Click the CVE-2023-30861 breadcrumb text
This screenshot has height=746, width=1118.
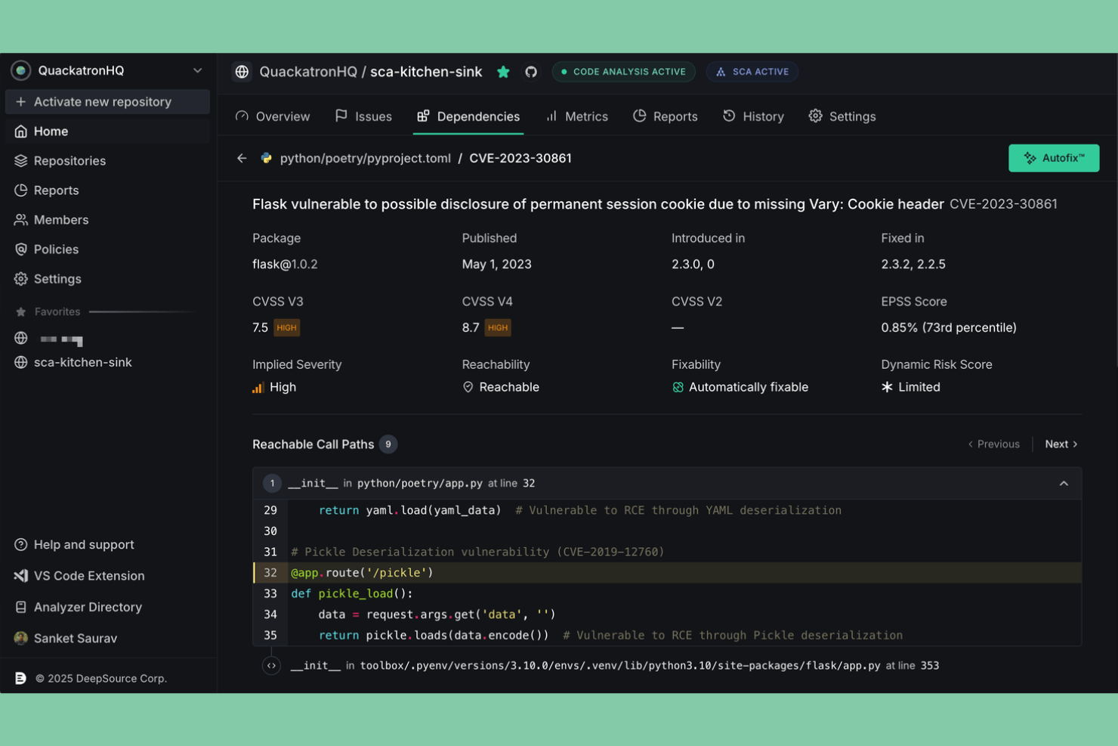pos(520,158)
